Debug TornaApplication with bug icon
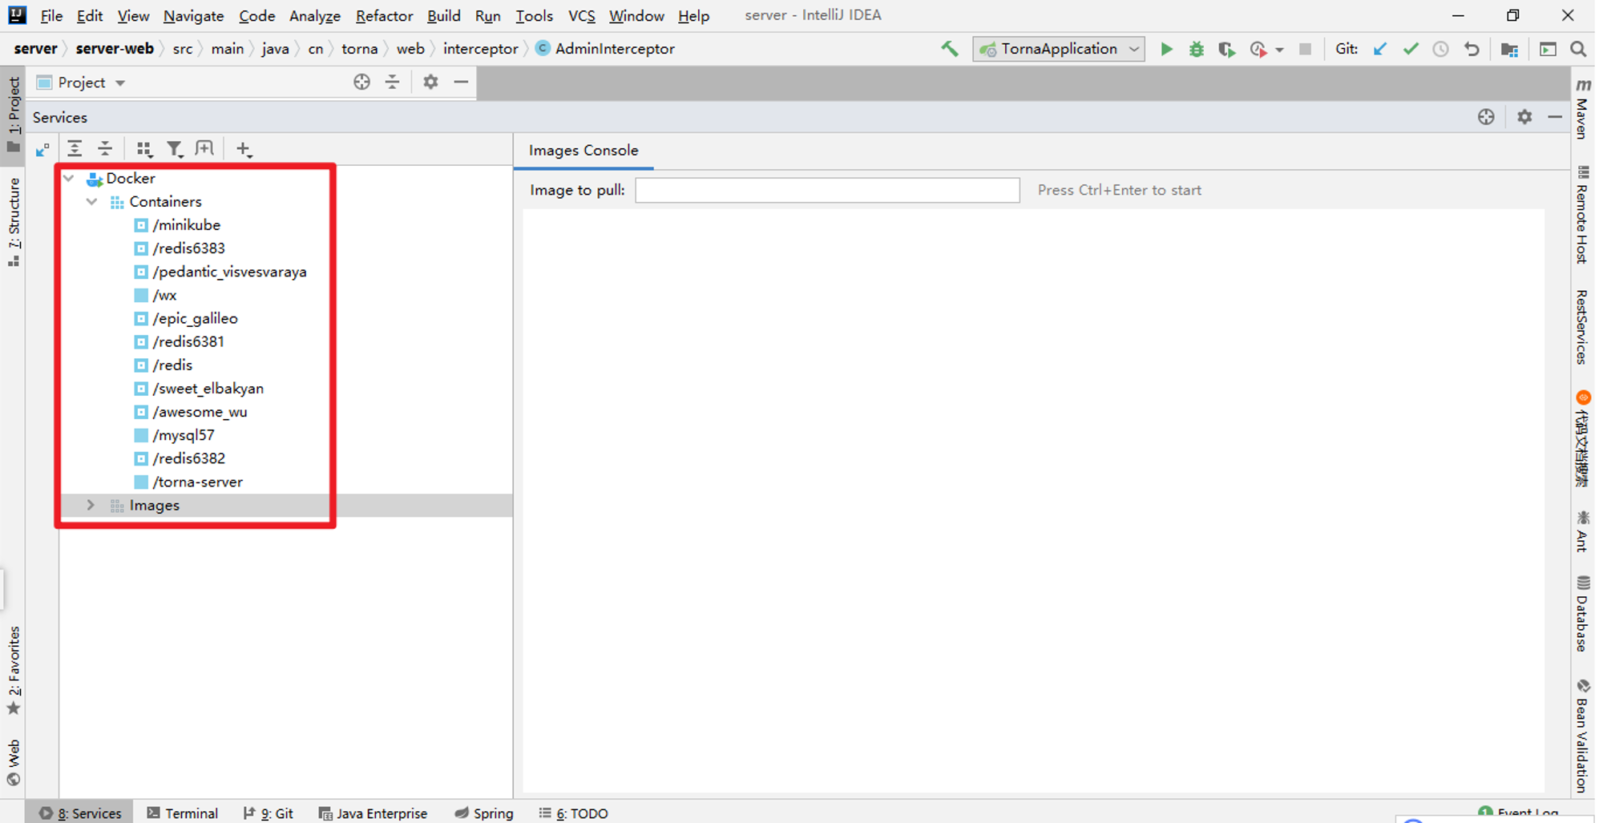This screenshot has height=823, width=1603. pos(1197,49)
